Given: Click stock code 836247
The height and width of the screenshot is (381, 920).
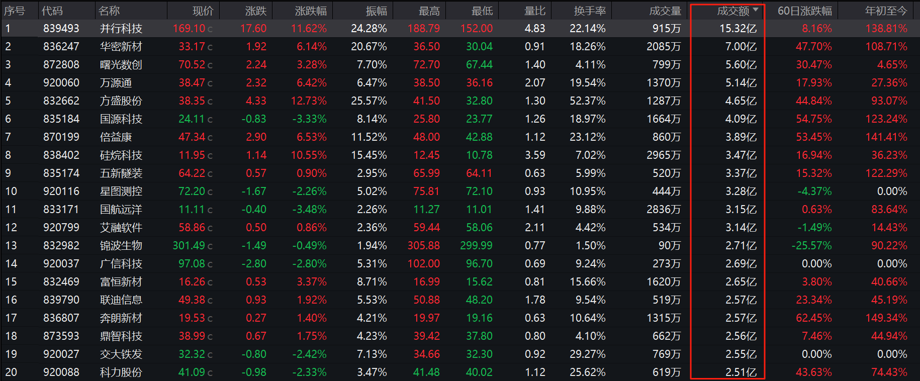Looking at the screenshot, I should (x=61, y=47).
